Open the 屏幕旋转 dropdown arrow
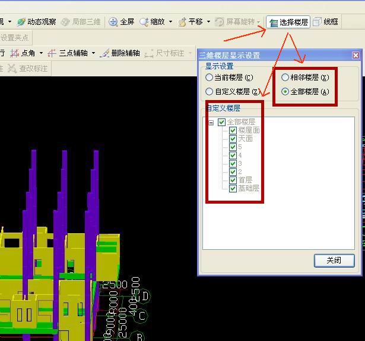This screenshot has height=341, width=365. coord(258,22)
